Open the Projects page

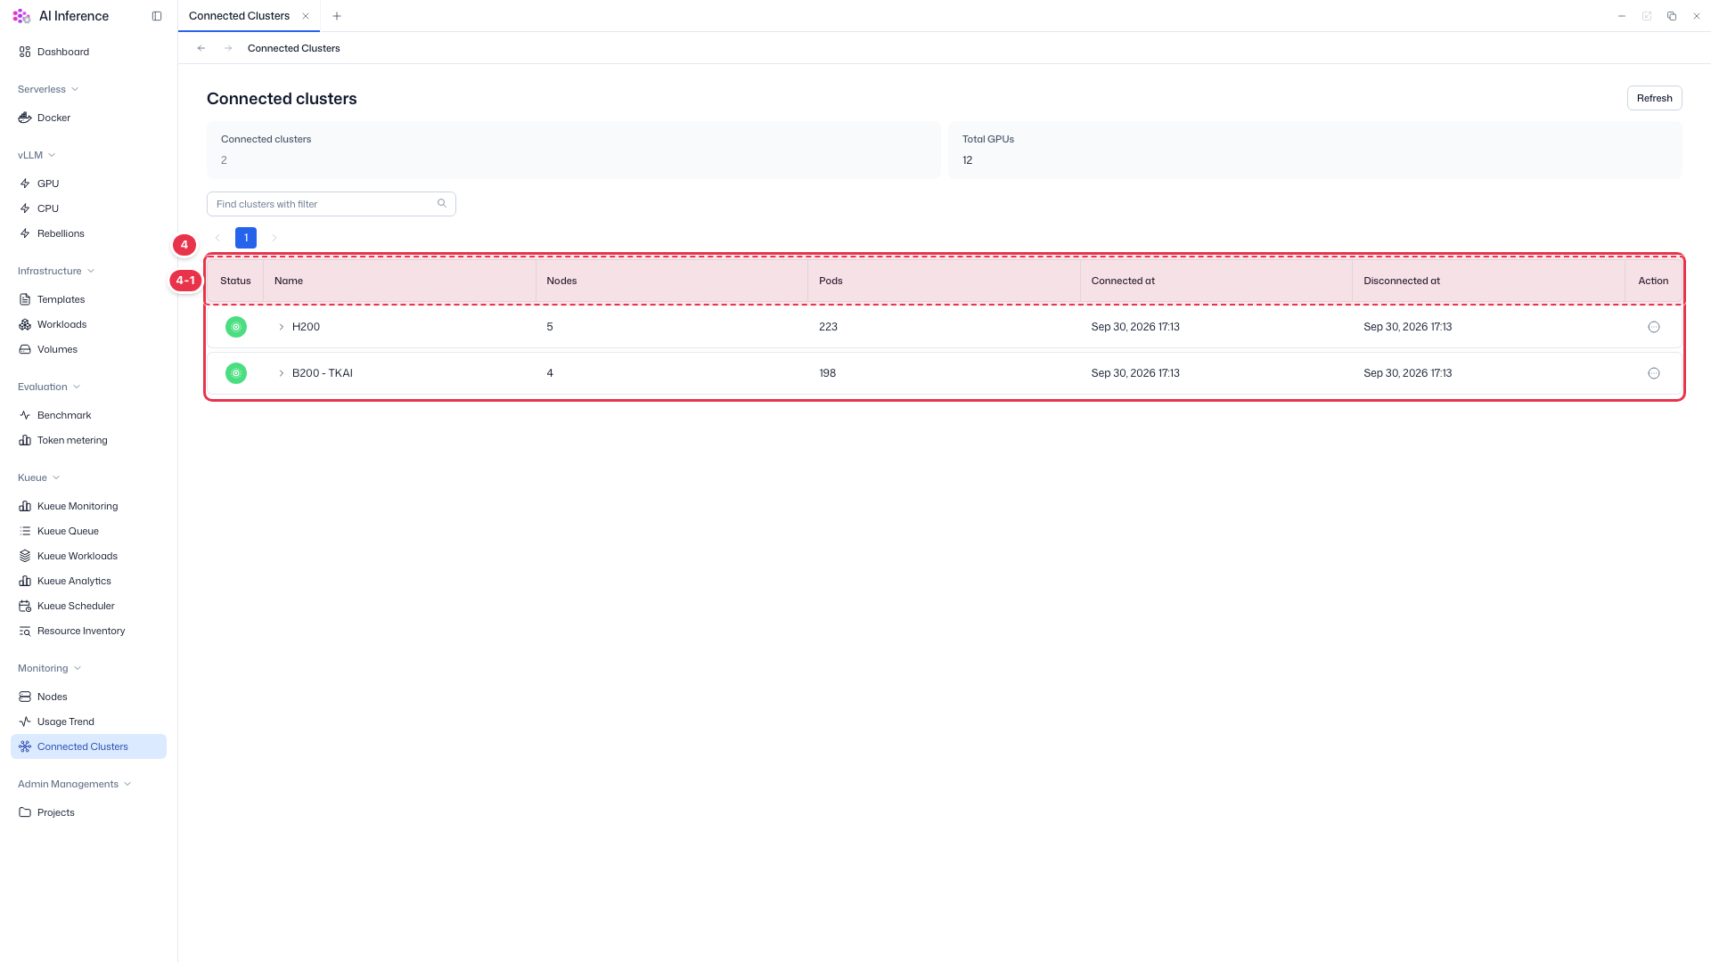coord(88,812)
